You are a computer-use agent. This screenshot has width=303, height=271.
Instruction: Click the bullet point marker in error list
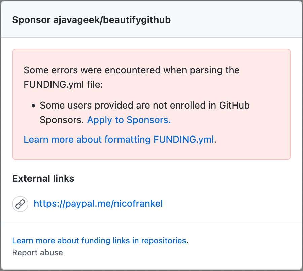(x=33, y=106)
